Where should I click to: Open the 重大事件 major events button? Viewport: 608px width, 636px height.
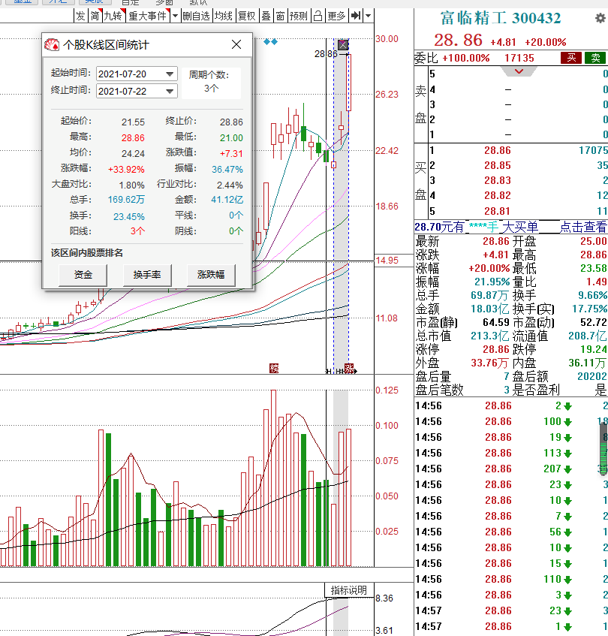coord(148,16)
